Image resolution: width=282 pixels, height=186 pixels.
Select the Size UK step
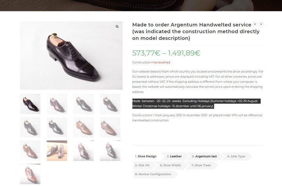(143, 165)
